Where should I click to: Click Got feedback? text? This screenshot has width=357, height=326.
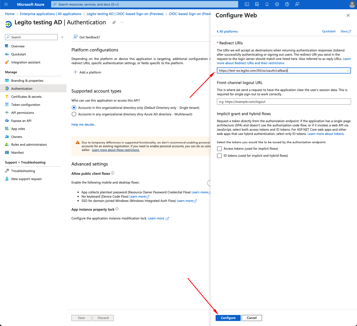coord(90,37)
